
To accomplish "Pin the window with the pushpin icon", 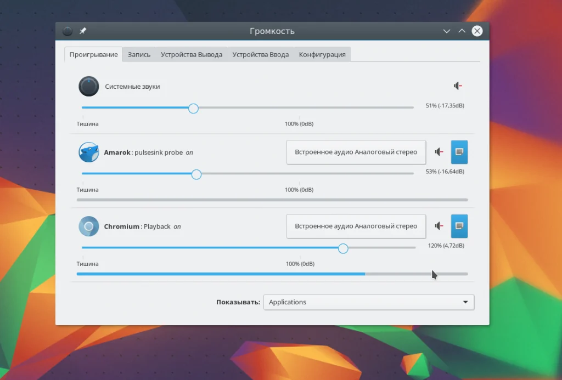I will pyautogui.click(x=83, y=31).
